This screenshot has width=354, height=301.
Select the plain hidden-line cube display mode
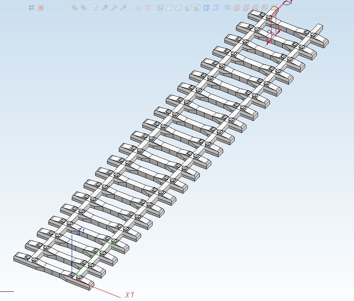(x=169, y=8)
